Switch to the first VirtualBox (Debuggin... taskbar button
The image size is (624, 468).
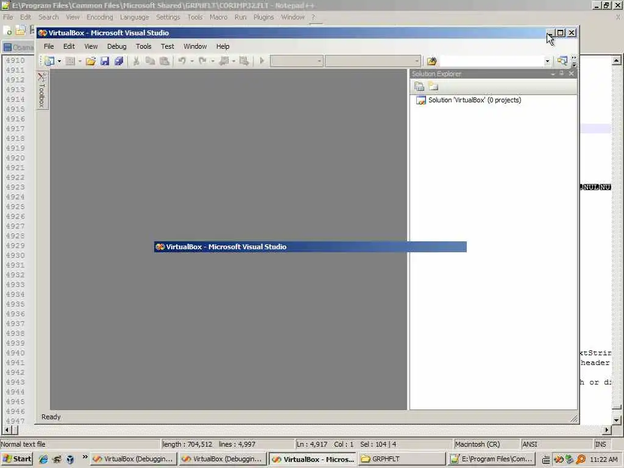(133, 459)
